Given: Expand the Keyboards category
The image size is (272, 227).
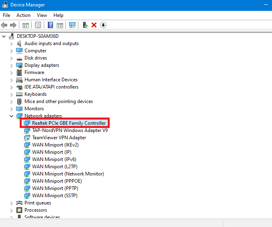Looking at the screenshot, I should [x=12, y=94].
